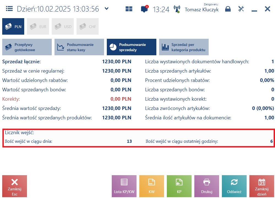Open Sprzedaż per kategoria produktu tab
Screen dimensions: 275x198
click(184, 47)
